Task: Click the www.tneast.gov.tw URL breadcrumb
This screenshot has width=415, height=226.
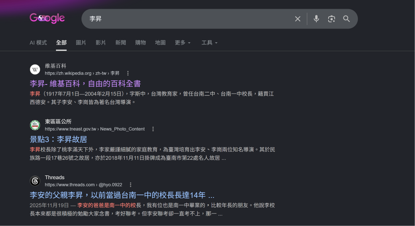Action: (x=95, y=129)
